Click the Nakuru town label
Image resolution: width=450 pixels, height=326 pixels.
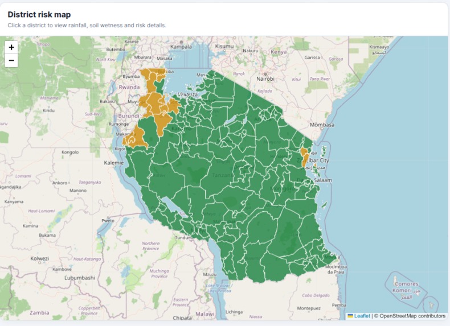[251, 51]
